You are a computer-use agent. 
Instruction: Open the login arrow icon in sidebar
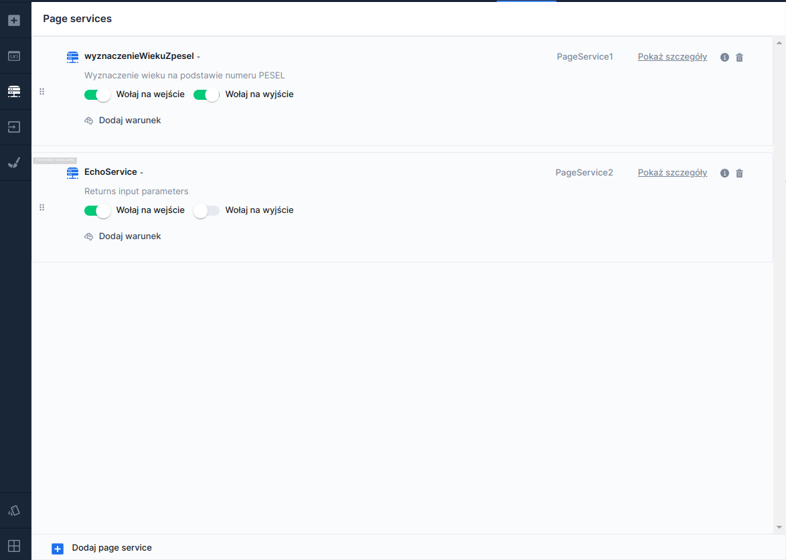click(x=14, y=127)
